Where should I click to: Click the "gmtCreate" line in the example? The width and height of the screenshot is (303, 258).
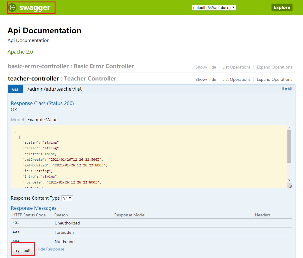click(x=63, y=160)
